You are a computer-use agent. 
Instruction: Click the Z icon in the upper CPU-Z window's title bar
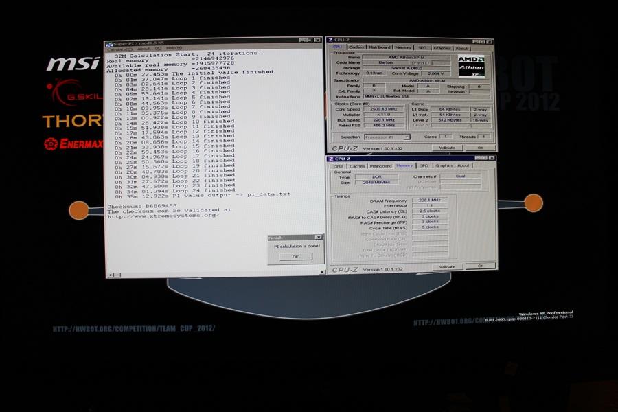[x=330, y=41]
